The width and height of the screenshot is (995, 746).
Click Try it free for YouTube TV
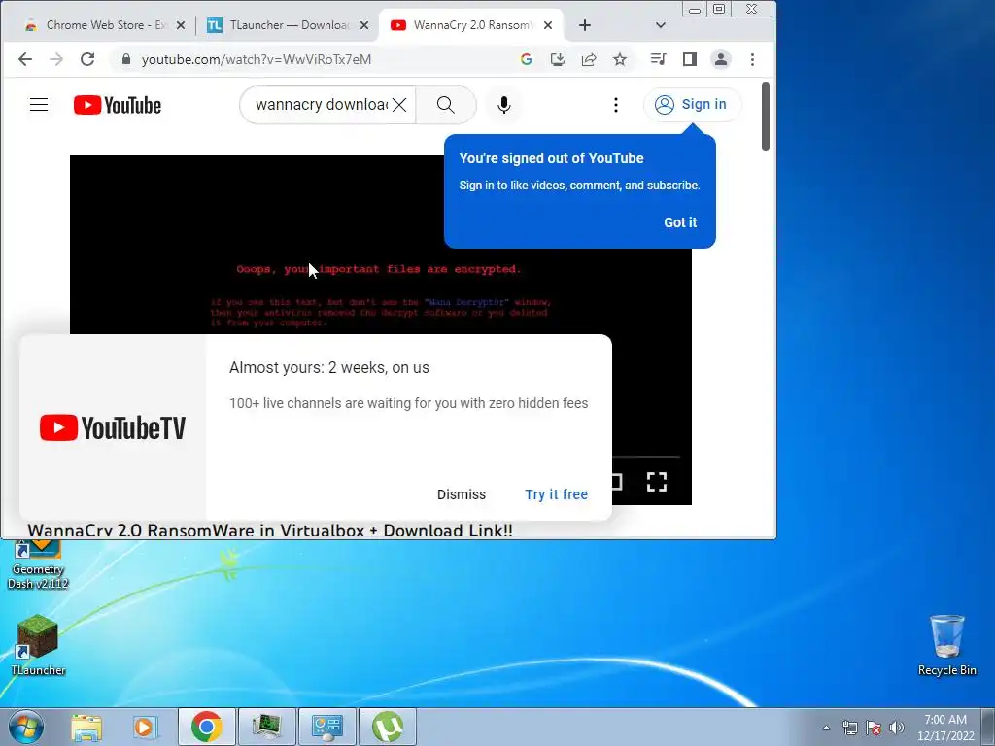tap(557, 494)
